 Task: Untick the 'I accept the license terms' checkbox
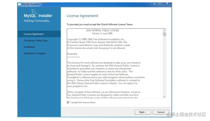coord(68,102)
